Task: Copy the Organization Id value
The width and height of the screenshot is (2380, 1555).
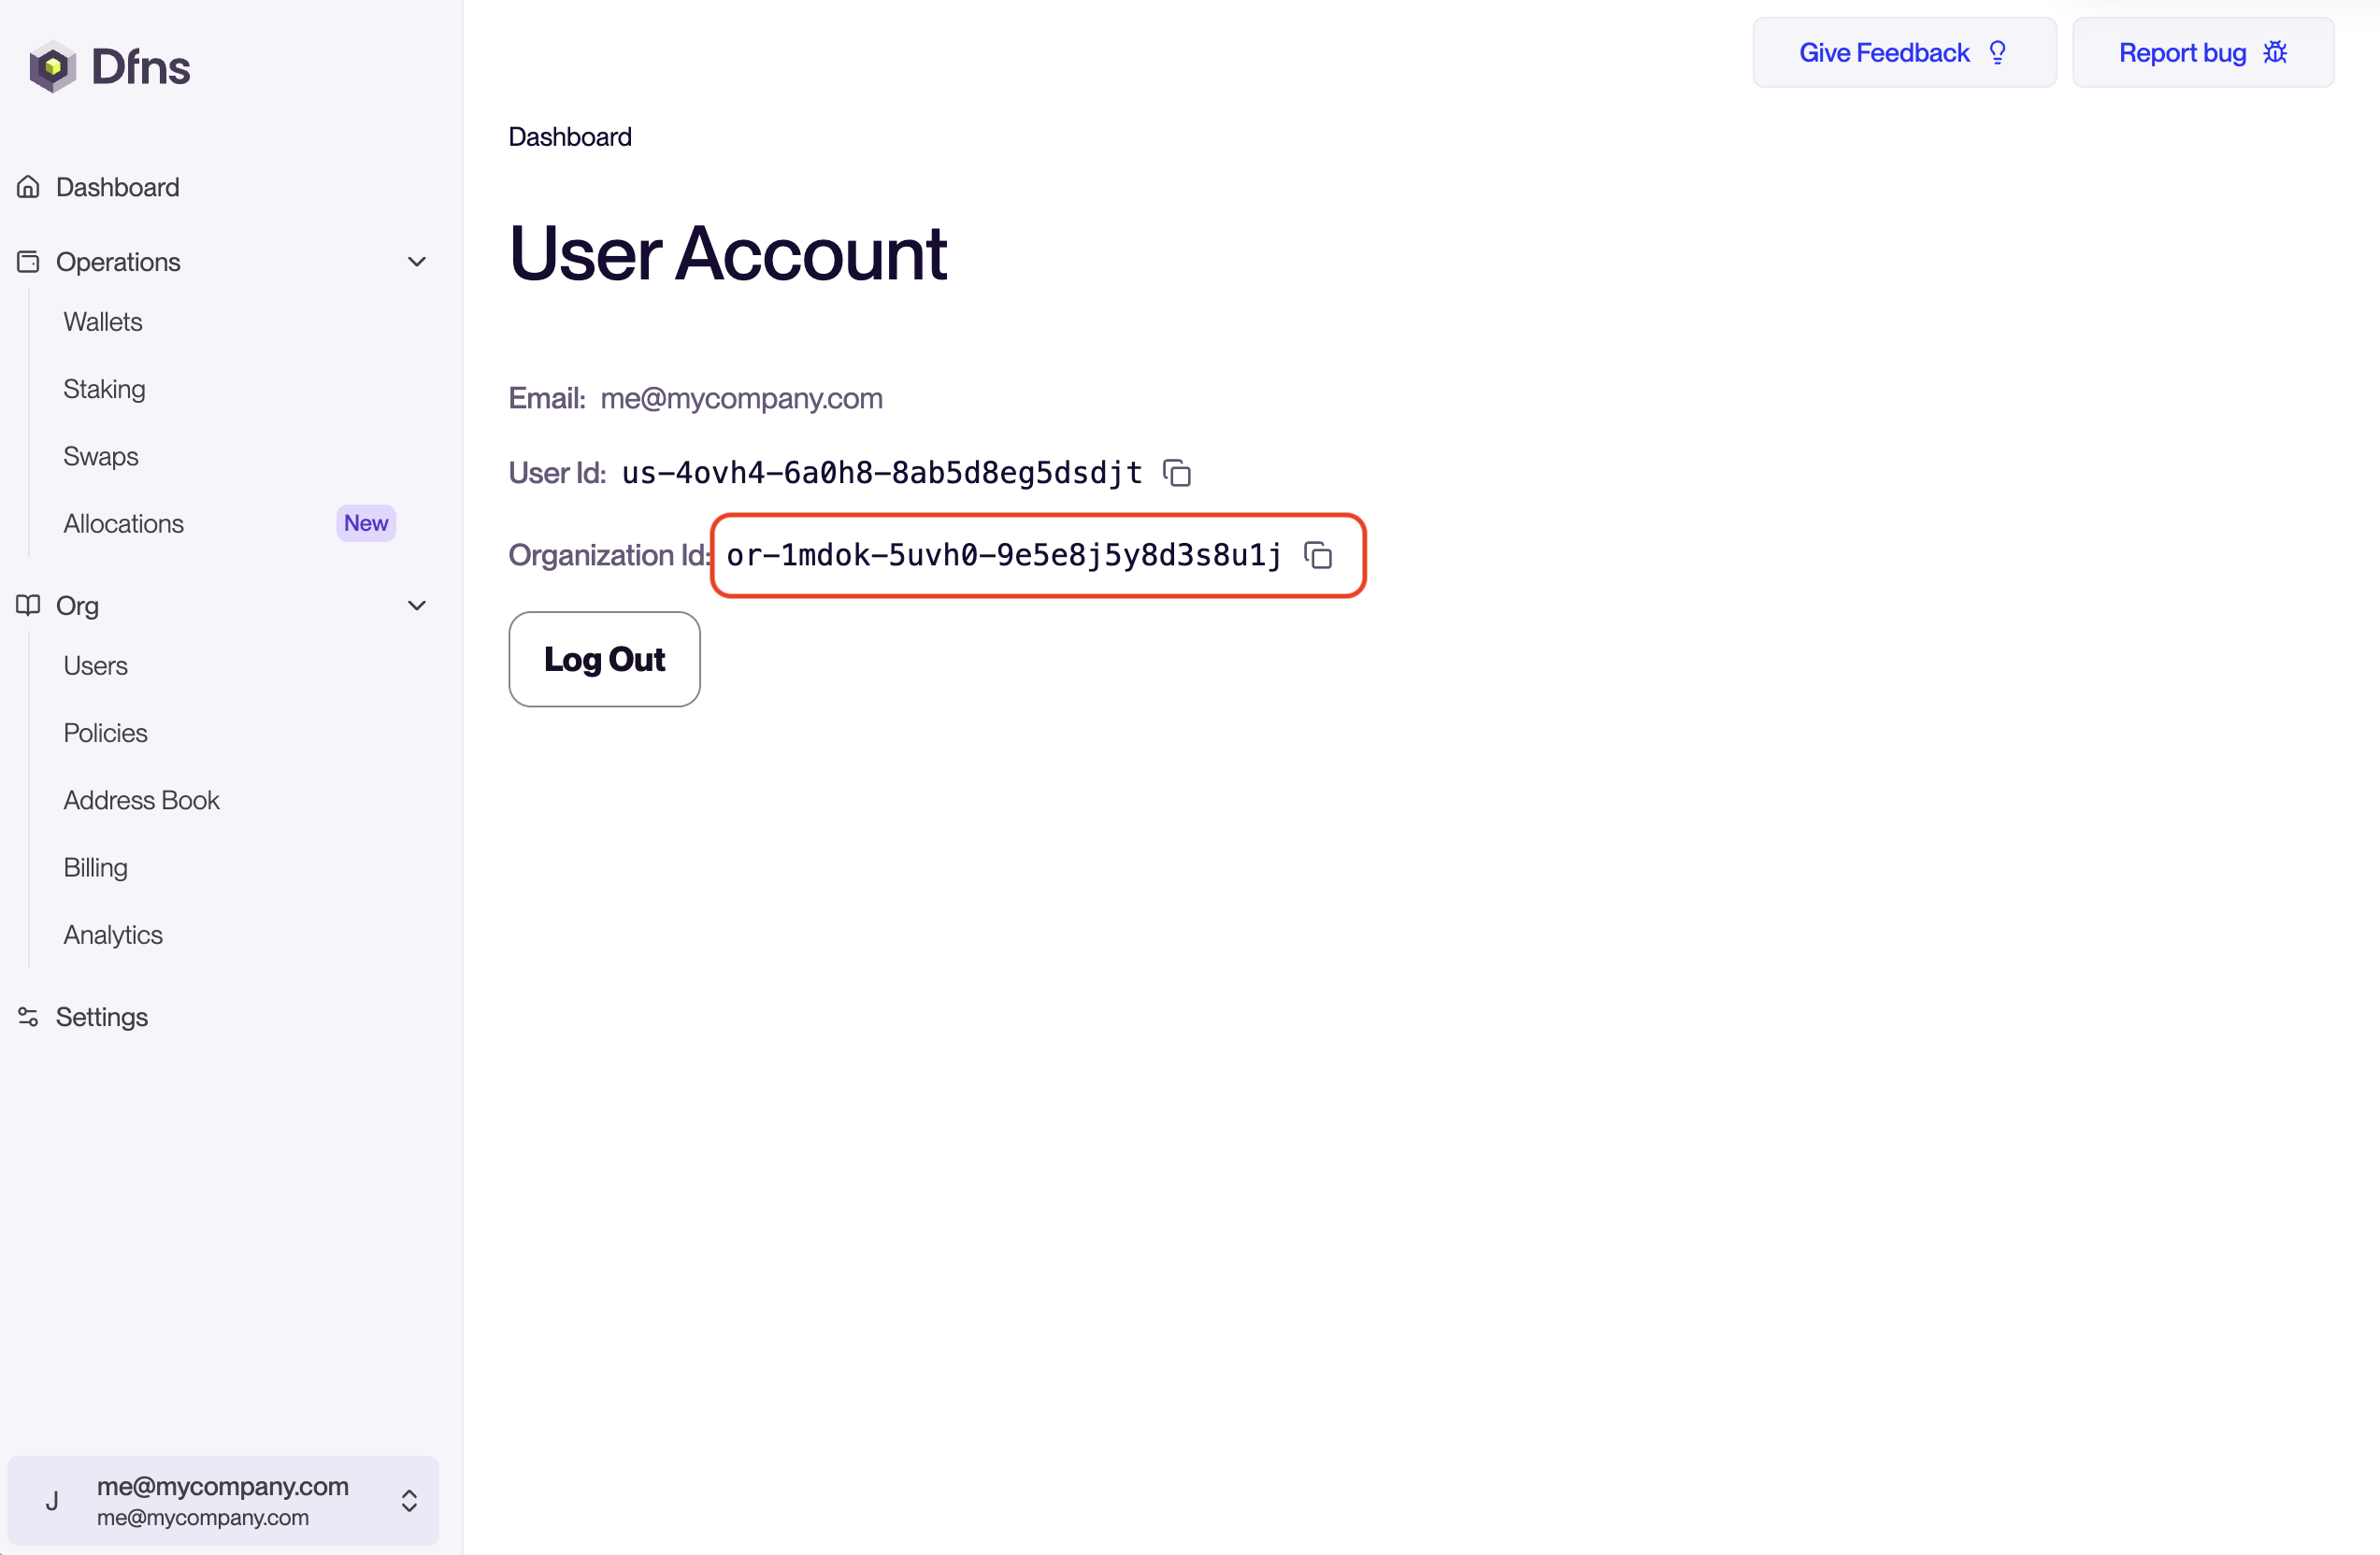Action: [x=1318, y=556]
